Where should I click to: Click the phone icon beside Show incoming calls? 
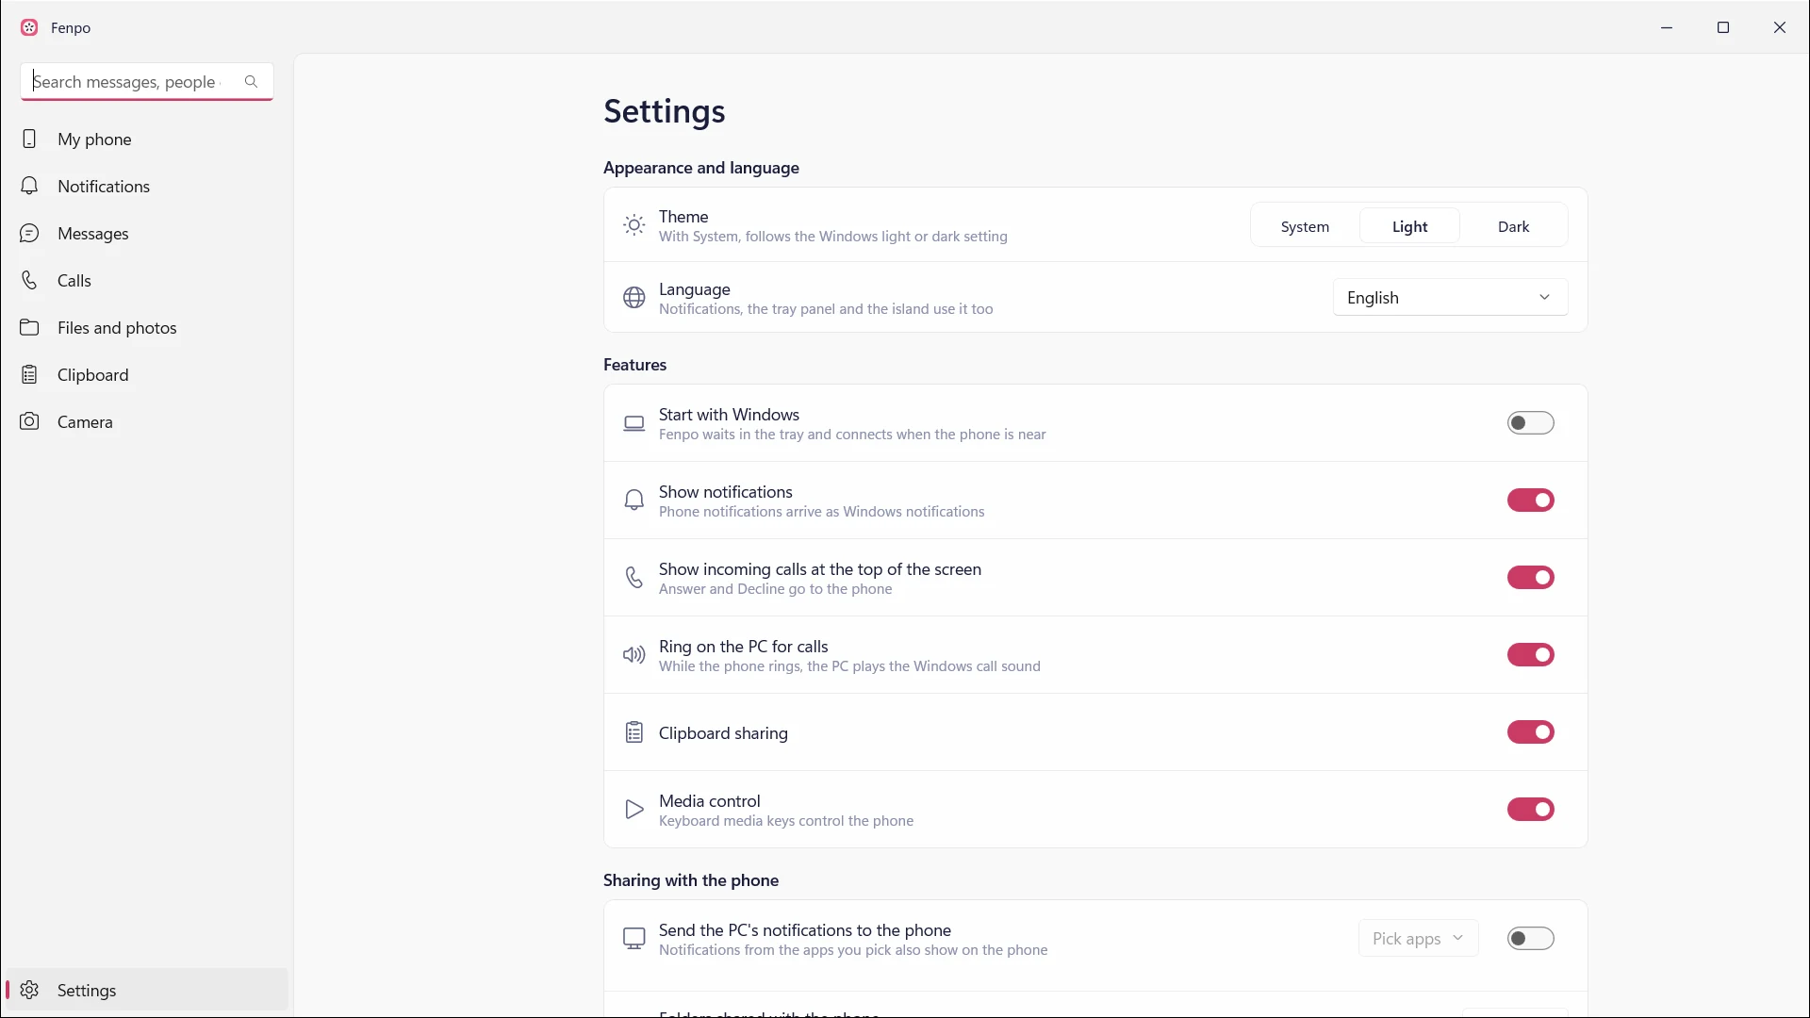point(634,578)
